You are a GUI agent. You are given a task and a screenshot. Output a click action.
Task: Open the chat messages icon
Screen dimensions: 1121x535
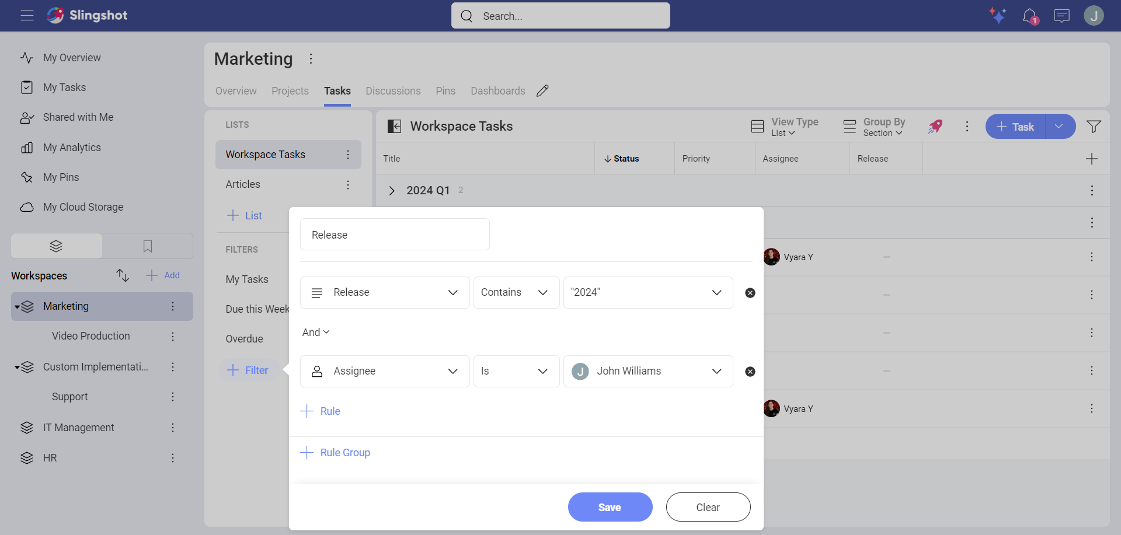point(1061,16)
